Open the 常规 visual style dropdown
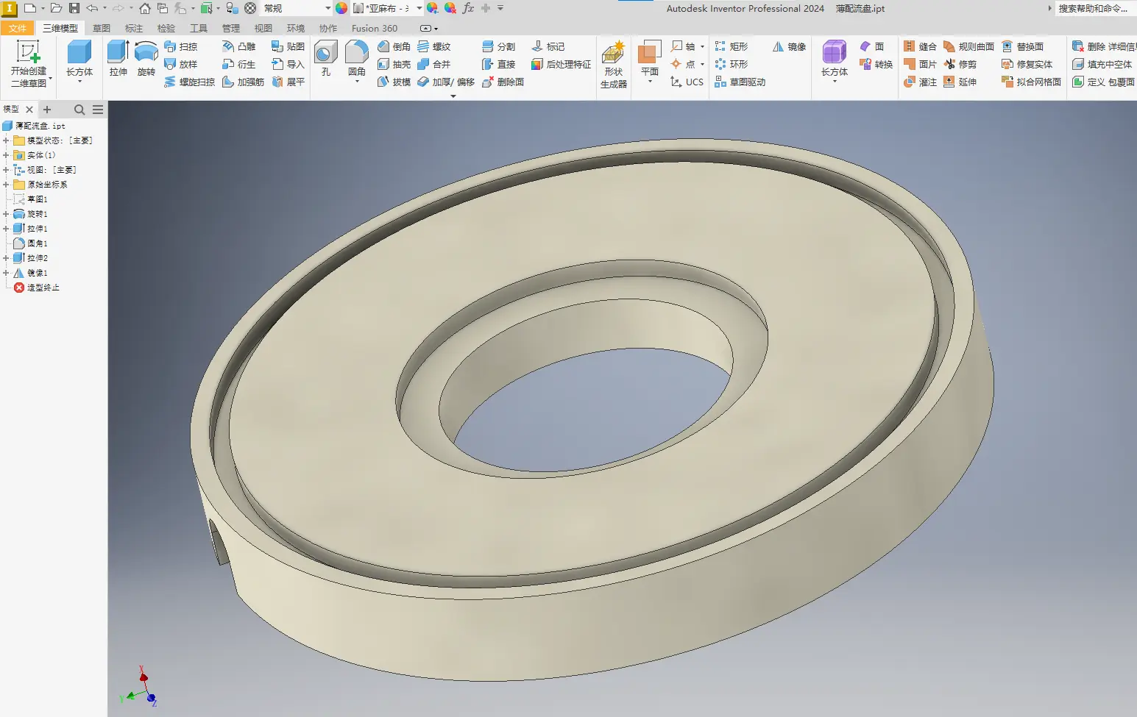Image resolution: width=1137 pixels, height=717 pixels. click(x=327, y=8)
